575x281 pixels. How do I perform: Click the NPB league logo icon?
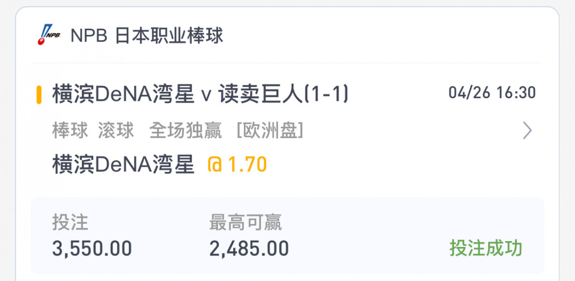point(48,35)
